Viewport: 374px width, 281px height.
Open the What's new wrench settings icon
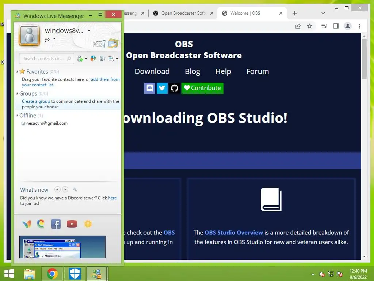pyautogui.click(x=75, y=190)
